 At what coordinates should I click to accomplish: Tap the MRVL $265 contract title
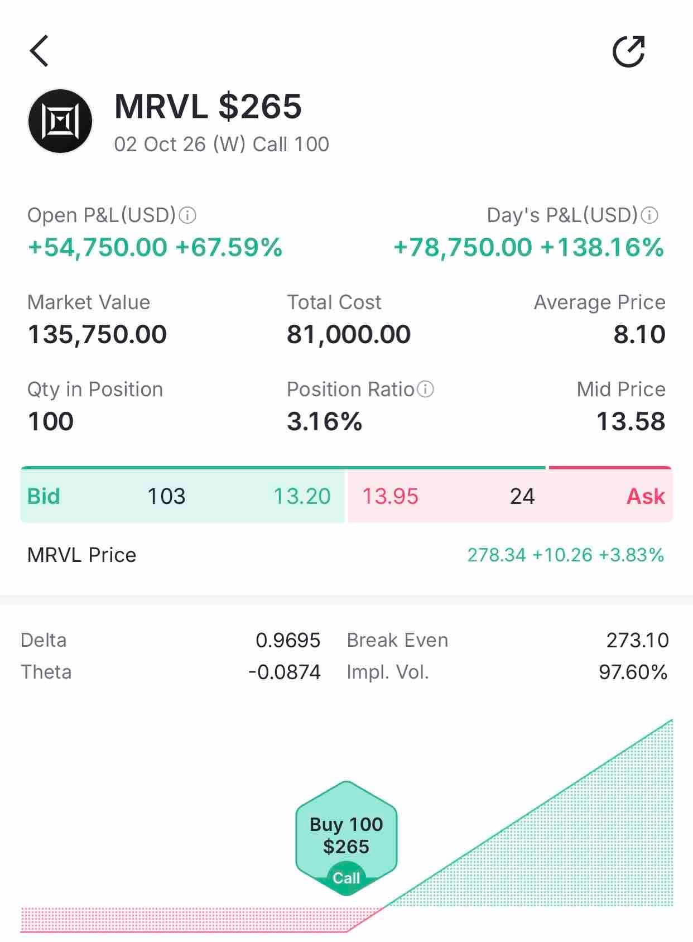[208, 106]
